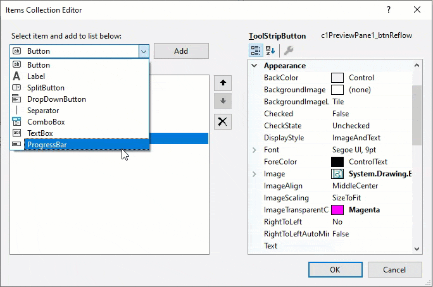Click the Alphabetical sort icon
The height and width of the screenshot is (287, 433).
(x=270, y=51)
